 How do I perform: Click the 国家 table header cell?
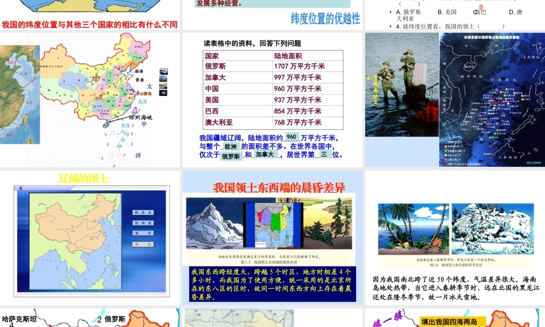[x=238, y=56]
